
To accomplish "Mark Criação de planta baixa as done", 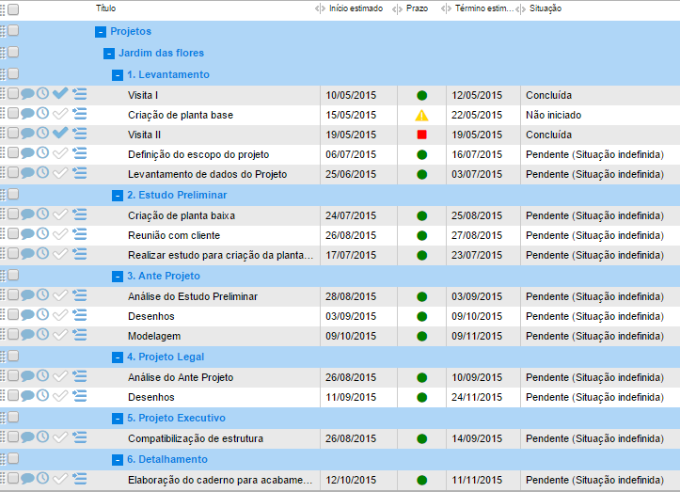I will click(x=60, y=214).
